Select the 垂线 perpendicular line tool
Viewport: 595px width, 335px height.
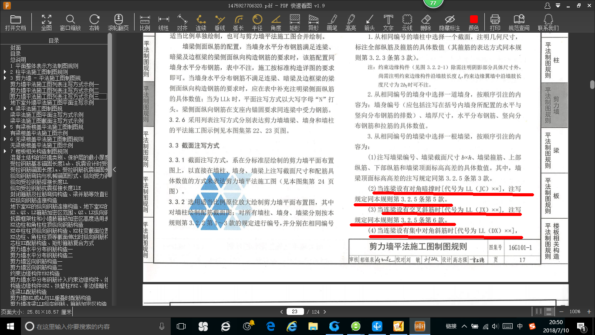(220, 22)
